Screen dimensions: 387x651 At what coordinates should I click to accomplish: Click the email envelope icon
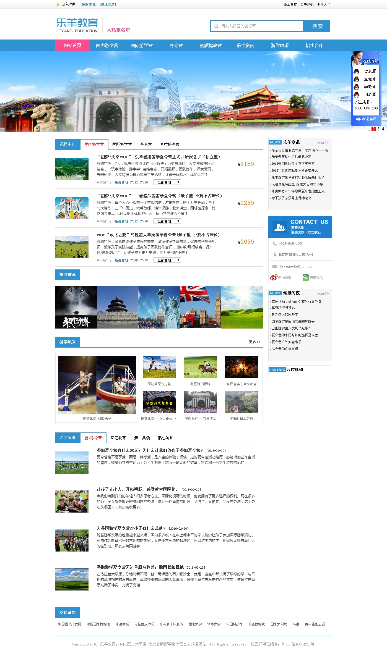click(x=275, y=266)
